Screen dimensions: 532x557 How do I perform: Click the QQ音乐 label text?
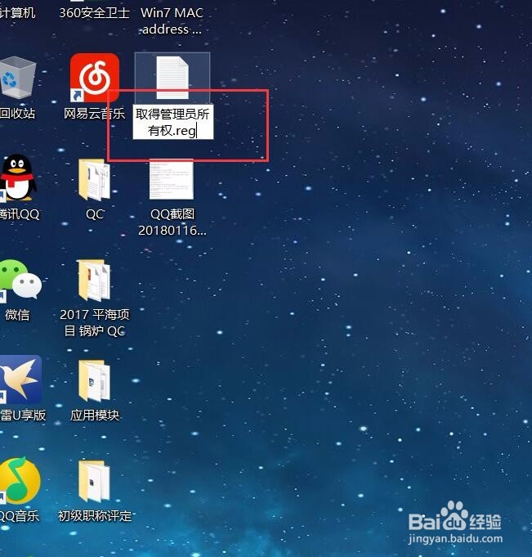click(x=19, y=516)
